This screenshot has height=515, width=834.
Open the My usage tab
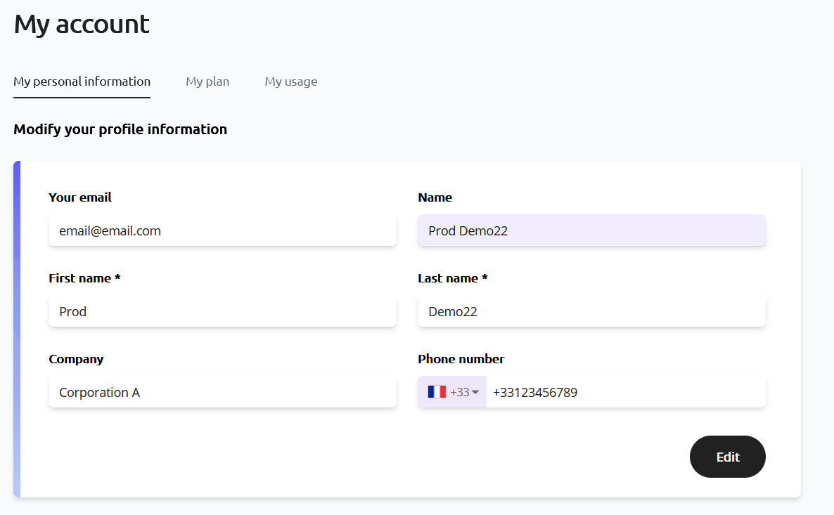tap(291, 82)
